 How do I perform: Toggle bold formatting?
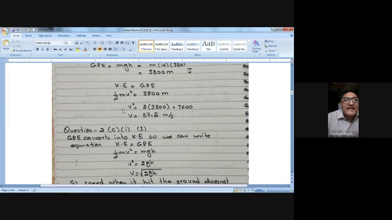point(37,49)
